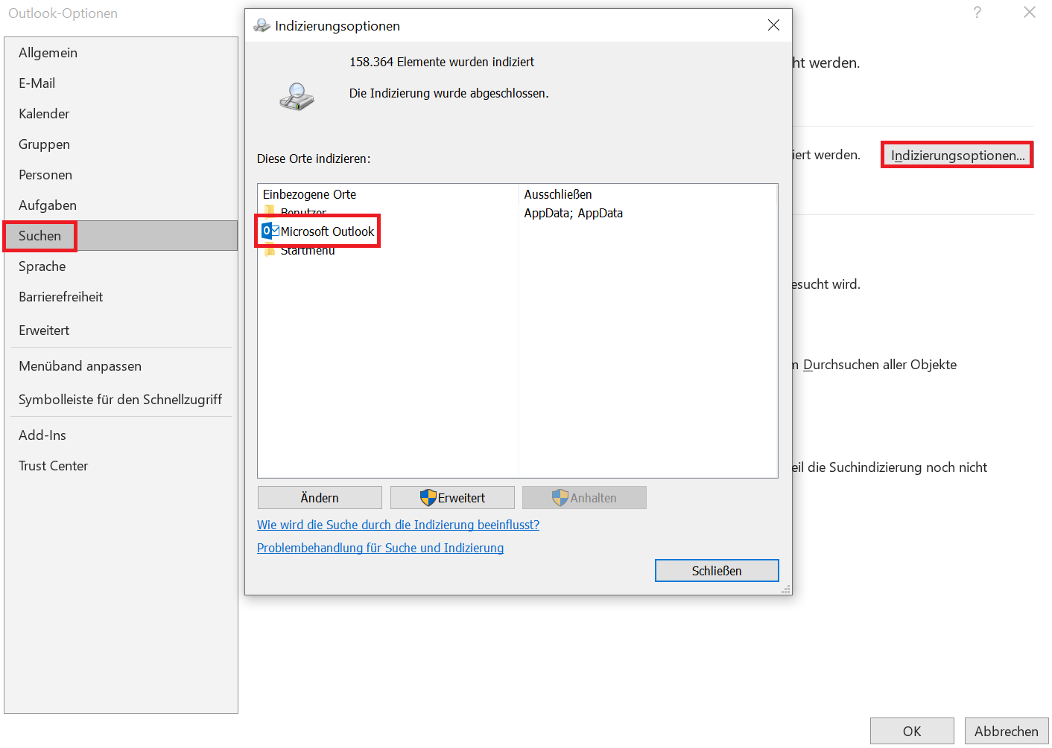Open the Erweitert category in sidebar
1052x748 pixels.
[x=121, y=330]
